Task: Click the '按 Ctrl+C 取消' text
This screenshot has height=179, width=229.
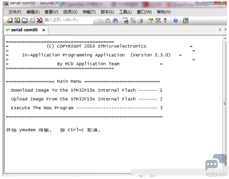Action: [80, 130]
